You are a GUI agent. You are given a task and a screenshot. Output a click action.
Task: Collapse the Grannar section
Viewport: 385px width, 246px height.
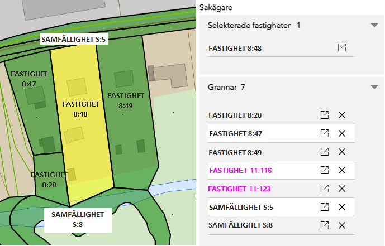[x=374, y=88]
